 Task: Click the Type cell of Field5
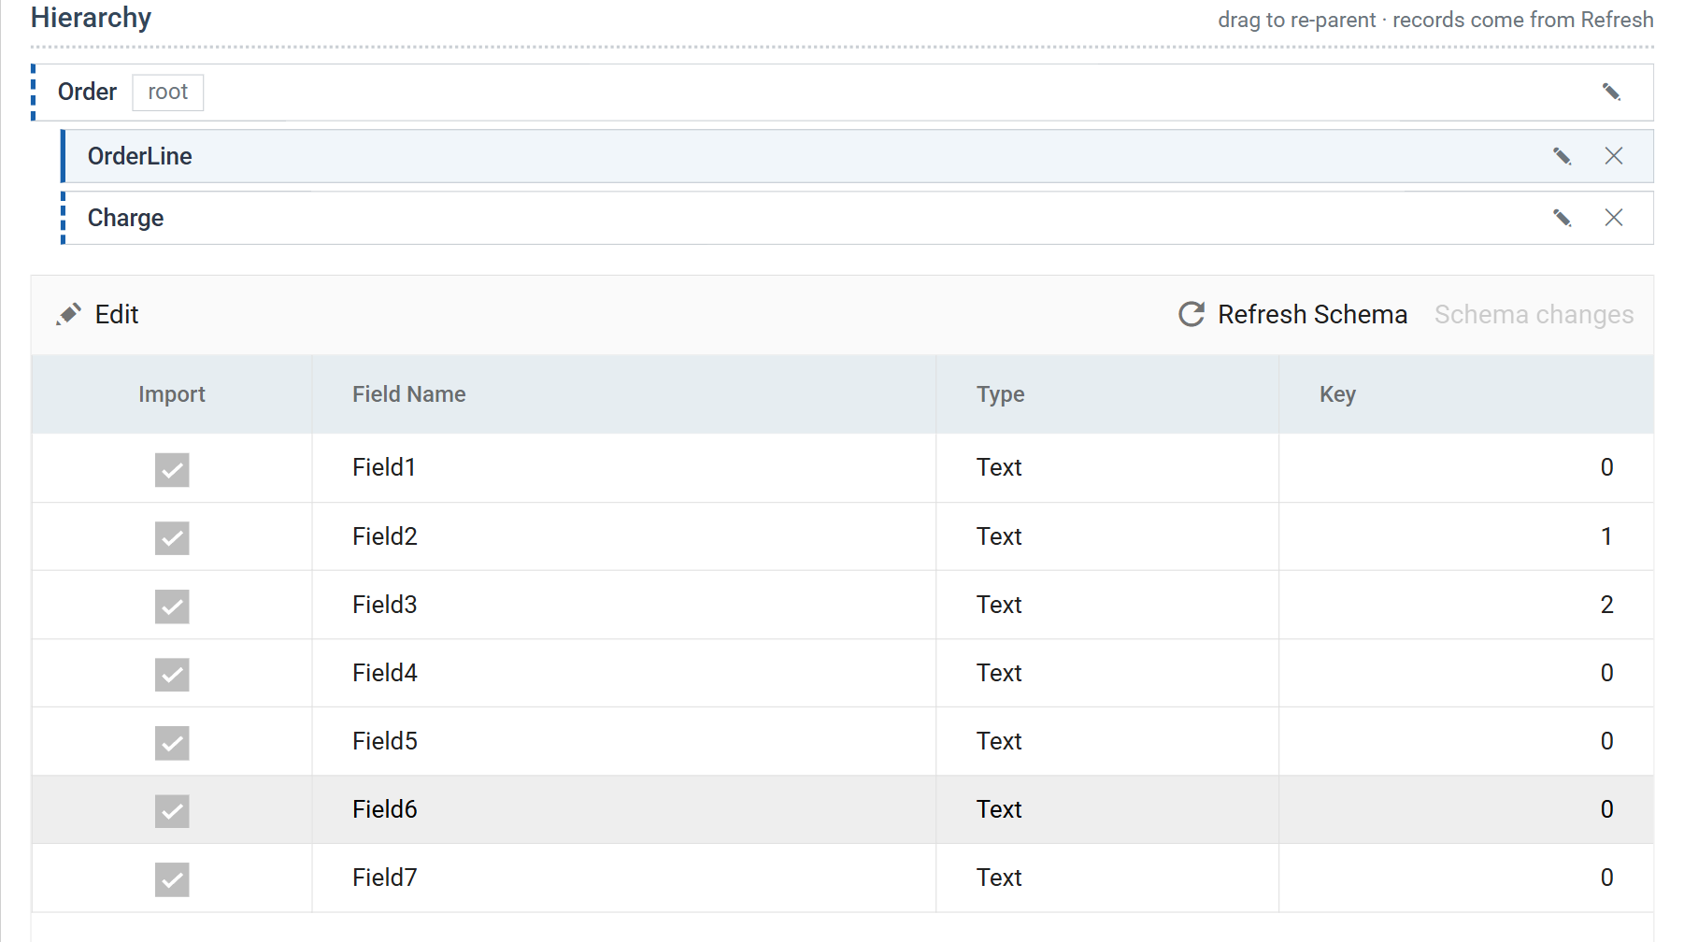click(999, 741)
